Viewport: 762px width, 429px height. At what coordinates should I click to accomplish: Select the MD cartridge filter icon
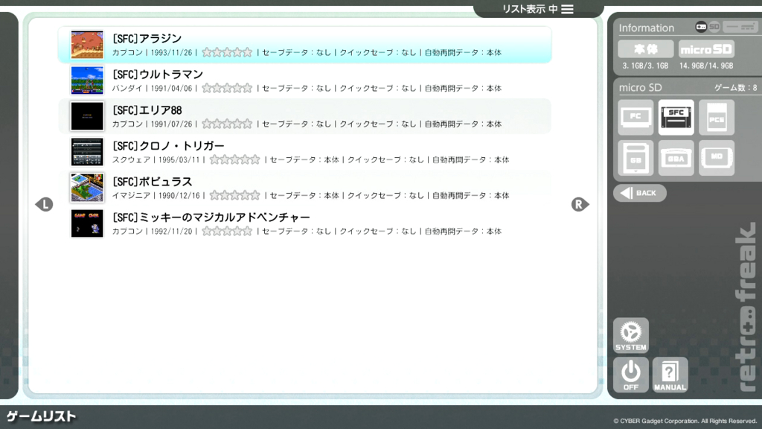tap(717, 158)
